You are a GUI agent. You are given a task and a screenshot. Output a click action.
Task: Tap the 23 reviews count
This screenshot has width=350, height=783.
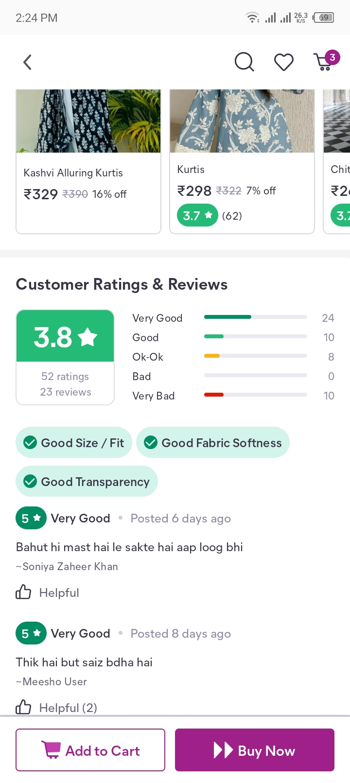click(66, 392)
